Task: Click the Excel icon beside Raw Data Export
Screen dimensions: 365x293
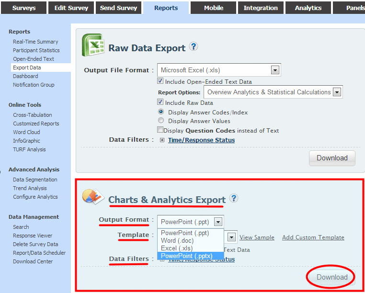Action: click(x=92, y=45)
